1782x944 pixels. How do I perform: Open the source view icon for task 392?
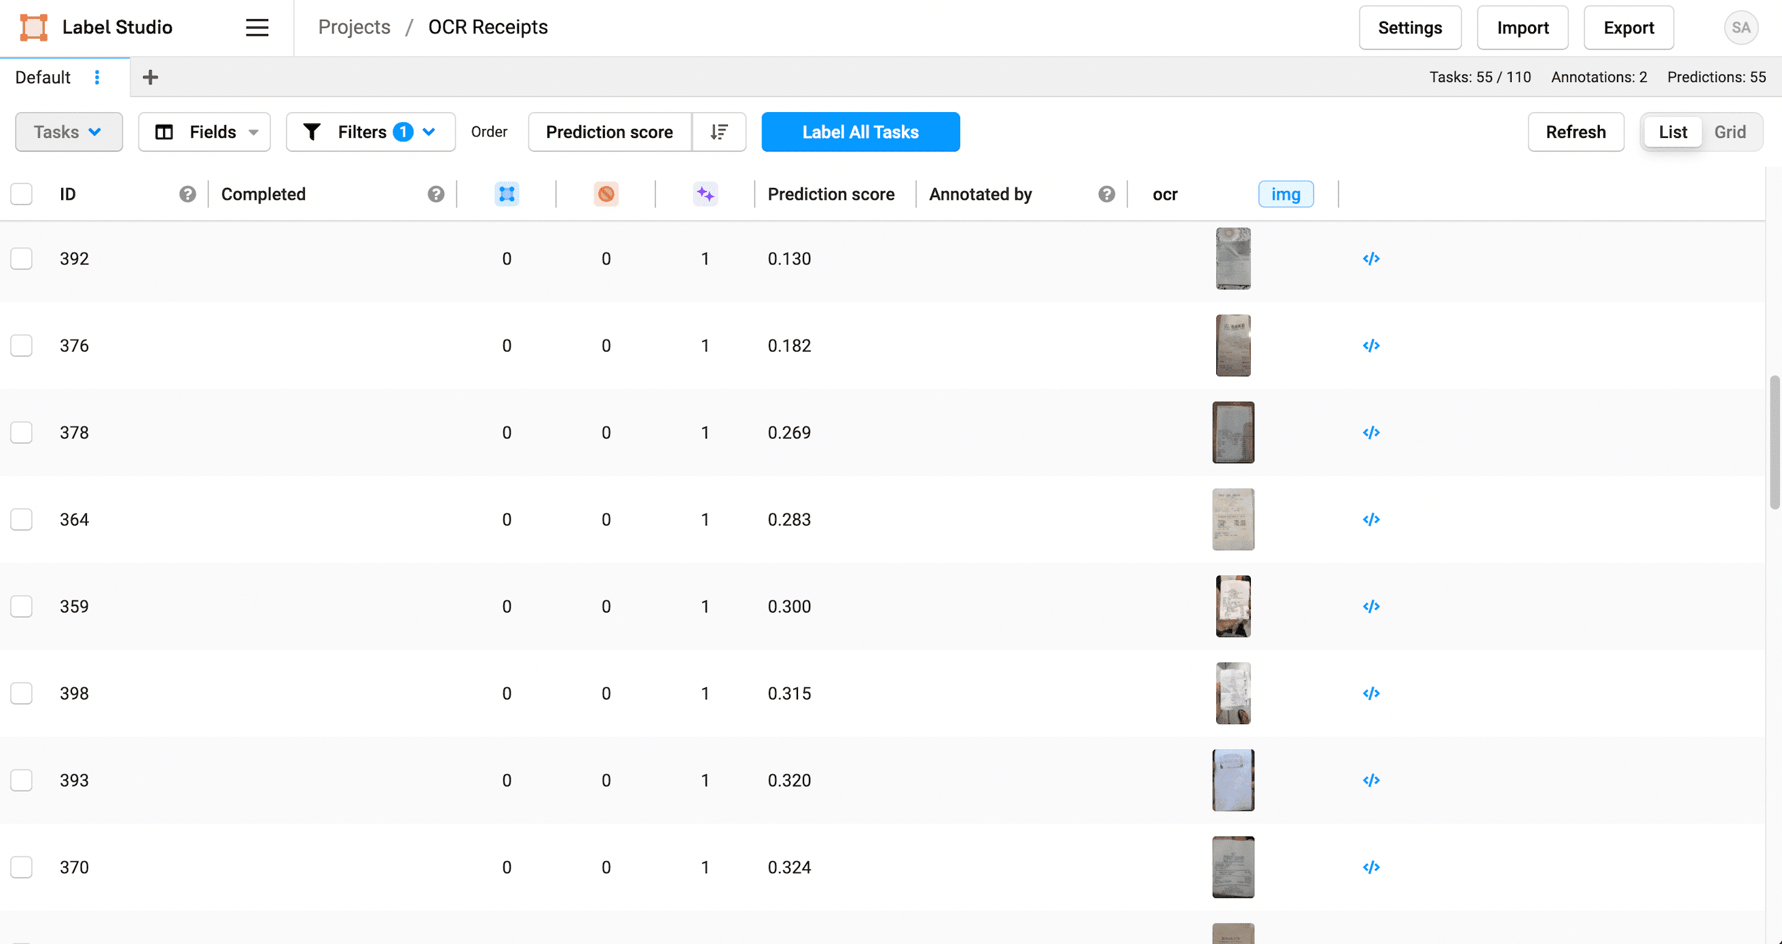coord(1371,259)
